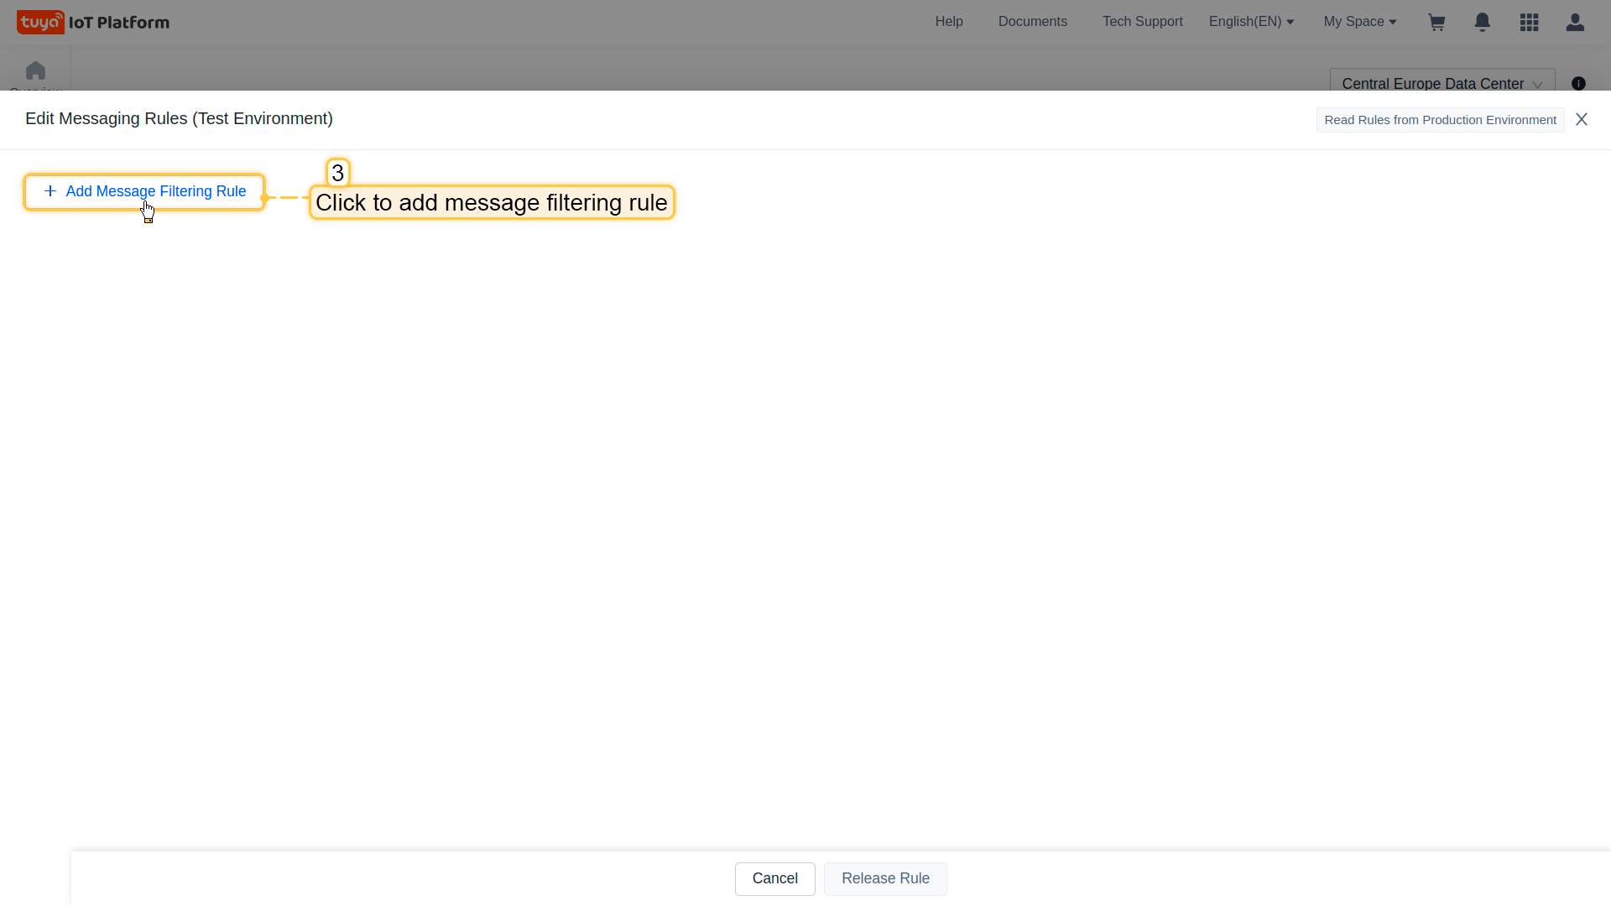1611x906 pixels.
Task: Open the Documents menu item
Action: [x=1032, y=22]
